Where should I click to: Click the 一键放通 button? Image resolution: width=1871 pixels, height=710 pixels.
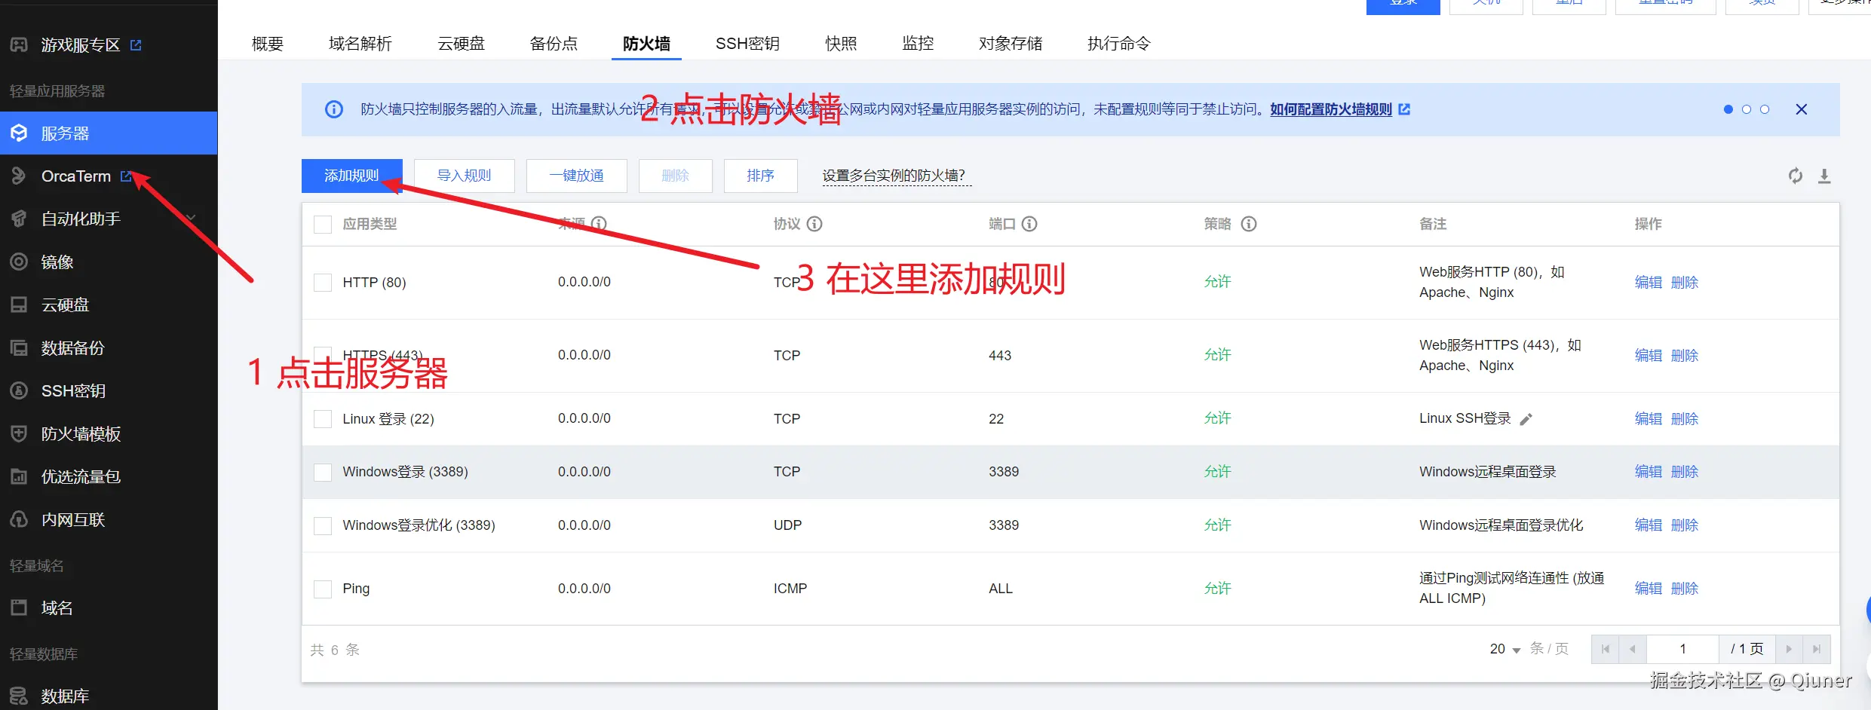coord(577,176)
